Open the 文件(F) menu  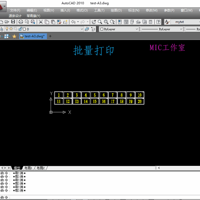[15, 10]
